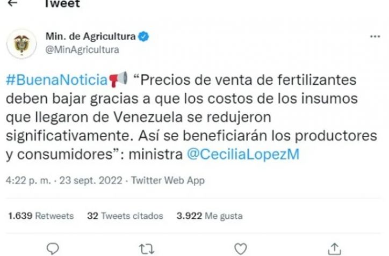
Task: Retweet using the arrows icon
Action: point(146,249)
